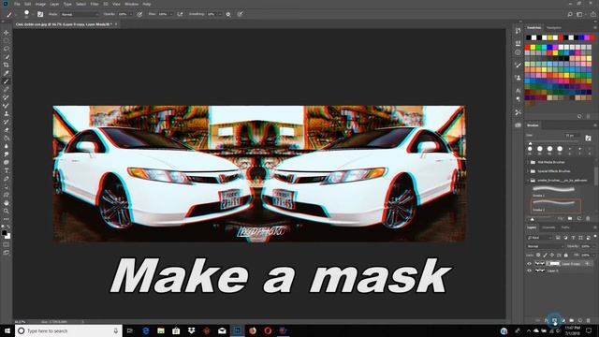Add layer style fx button
Image resolution: width=599 pixels, height=337 pixels.
[547, 320]
